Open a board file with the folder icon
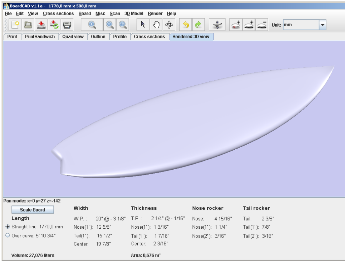Image resolution: width=345 pixels, height=263 pixels. [28, 25]
